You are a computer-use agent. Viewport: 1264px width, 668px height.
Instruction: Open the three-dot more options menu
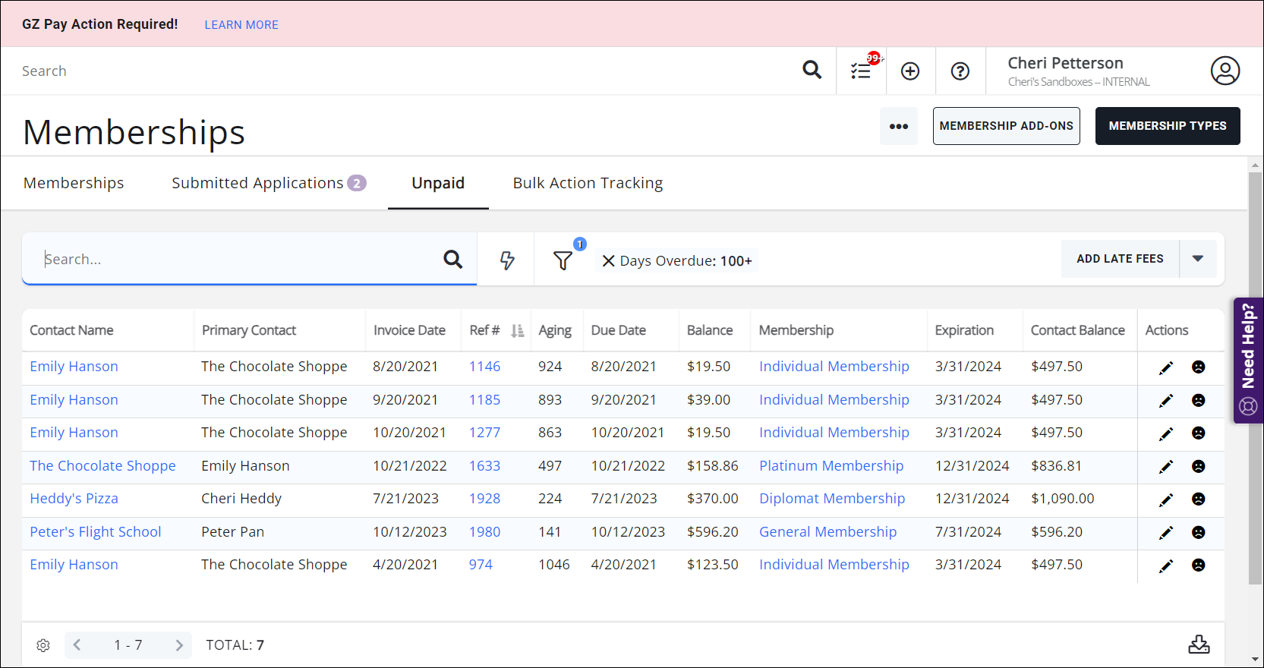click(x=898, y=126)
